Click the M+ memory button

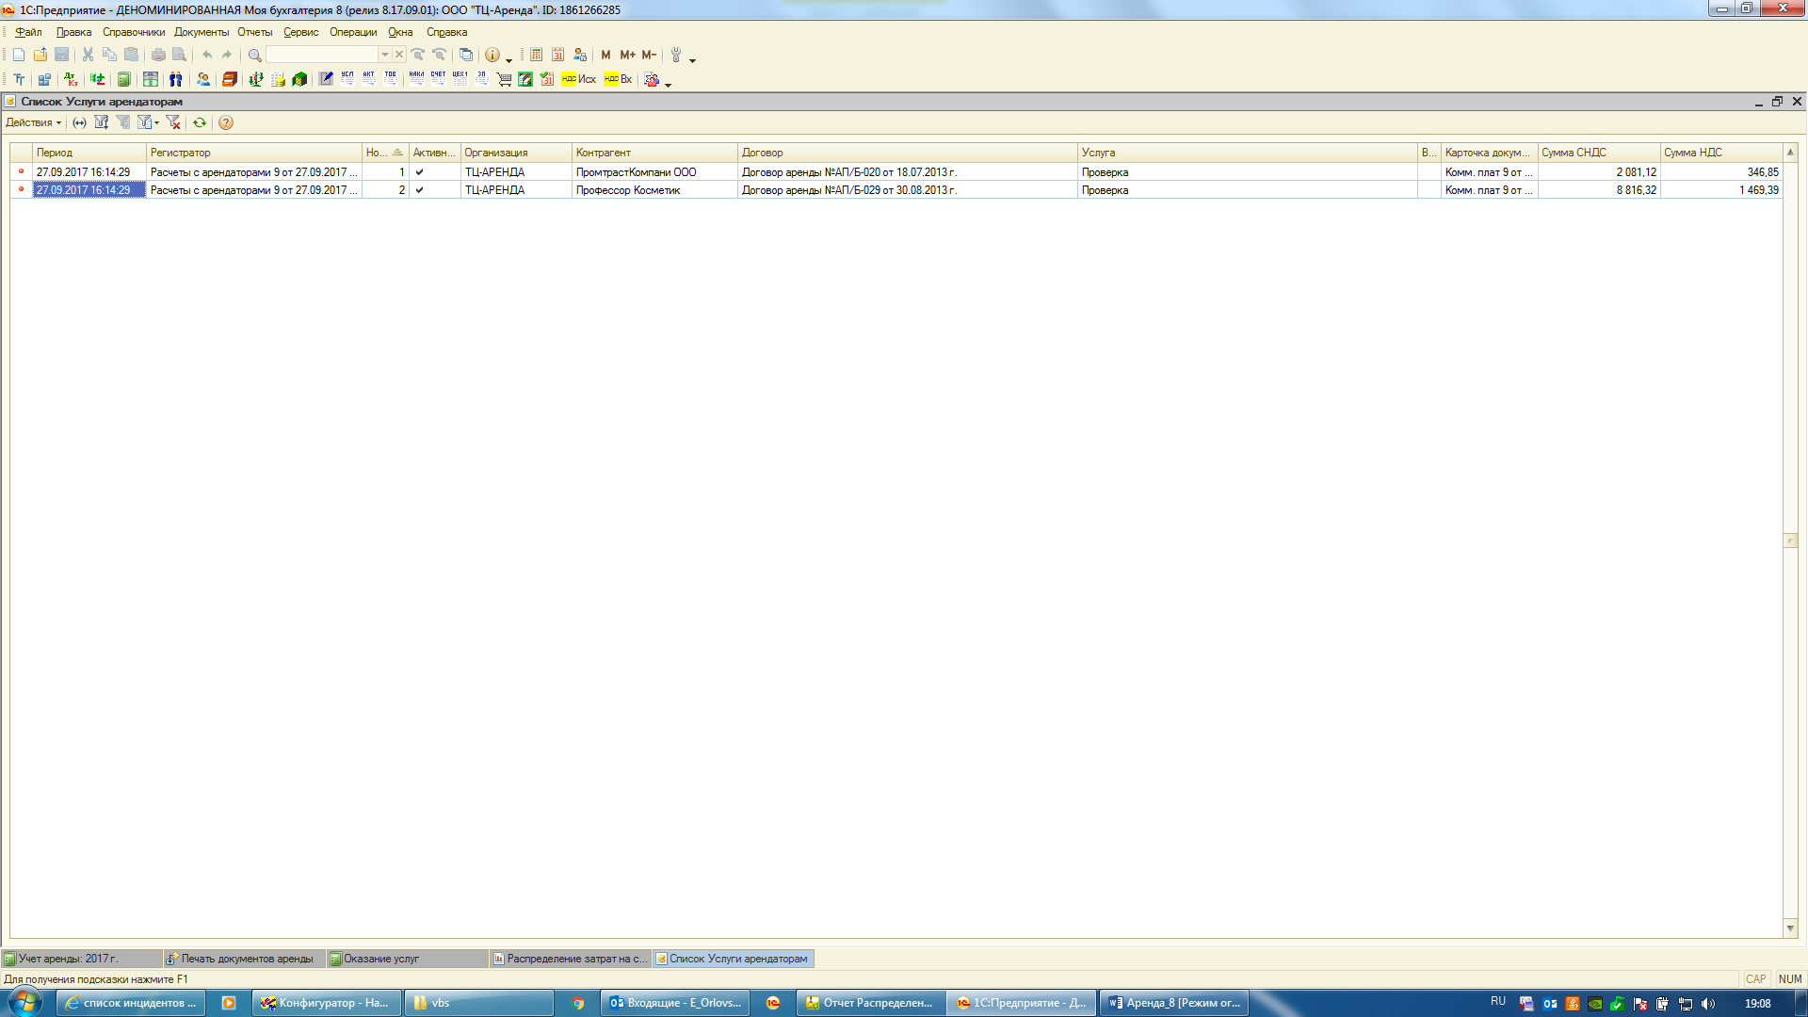click(627, 55)
